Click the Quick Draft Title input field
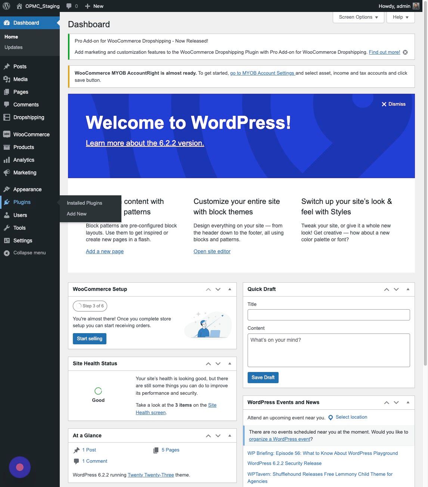The width and height of the screenshot is (428, 487). (x=329, y=315)
